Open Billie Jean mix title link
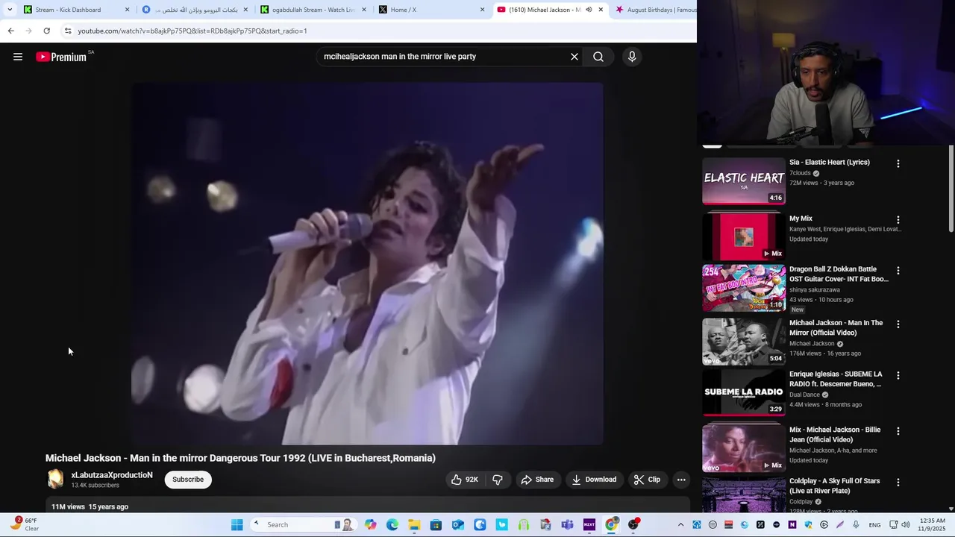The width and height of the screenshot is (955, 537). click(835, 434)
